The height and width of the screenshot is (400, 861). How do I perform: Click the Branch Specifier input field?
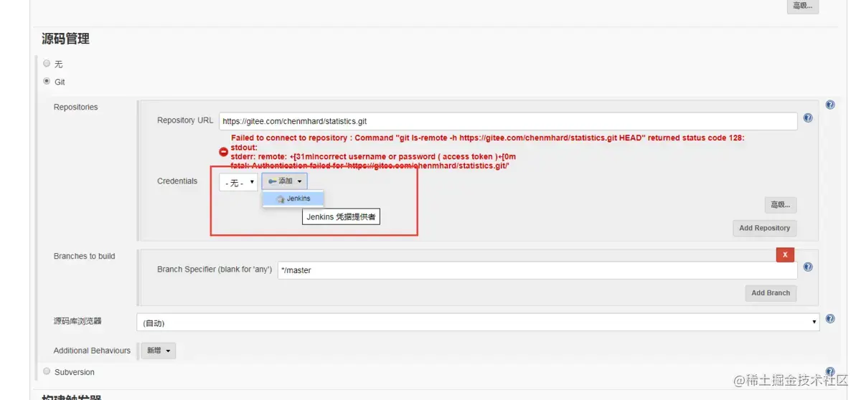[537, 270]
